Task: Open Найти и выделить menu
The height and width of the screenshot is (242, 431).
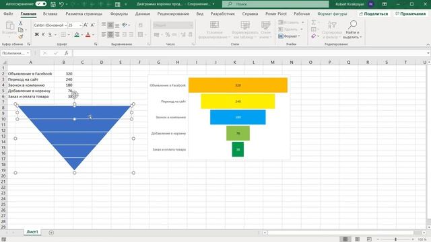Action: coord(352,30)
